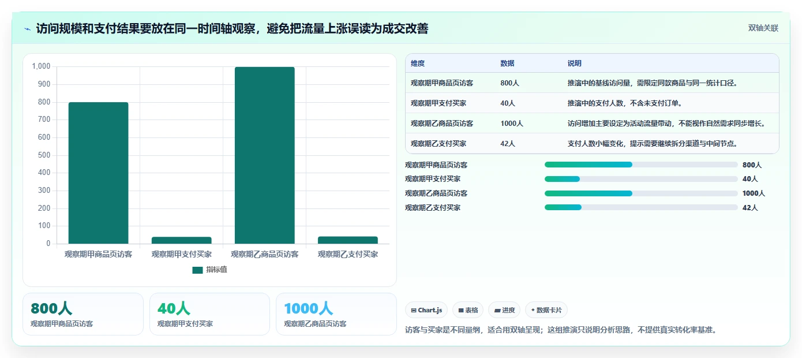Click the lightning icon beside the header title

click(x=27, y=28)
